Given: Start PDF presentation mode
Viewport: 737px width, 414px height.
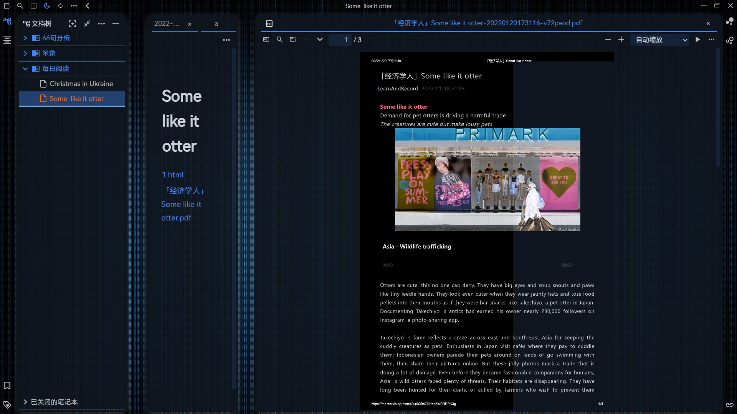Looking at the screenshot, I should tap(697, 40).
